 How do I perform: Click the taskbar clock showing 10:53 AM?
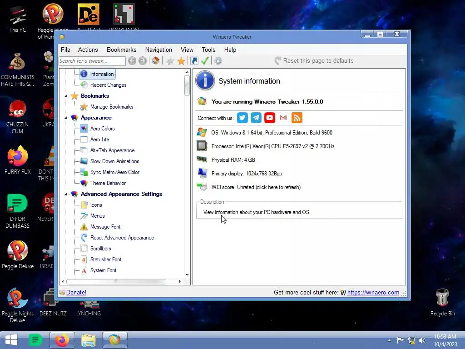click(445, 340)
